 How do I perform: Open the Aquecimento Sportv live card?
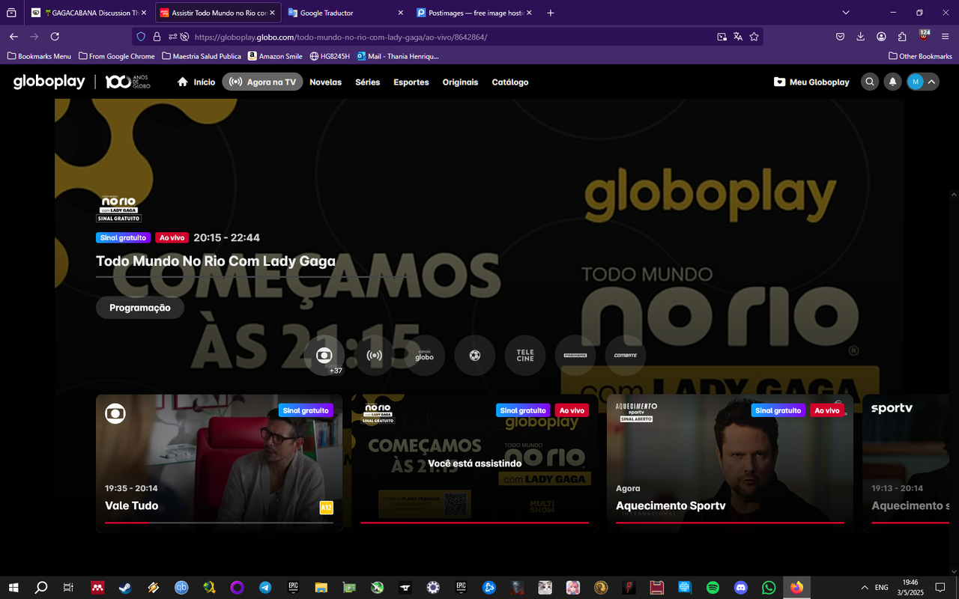point(730,463)
